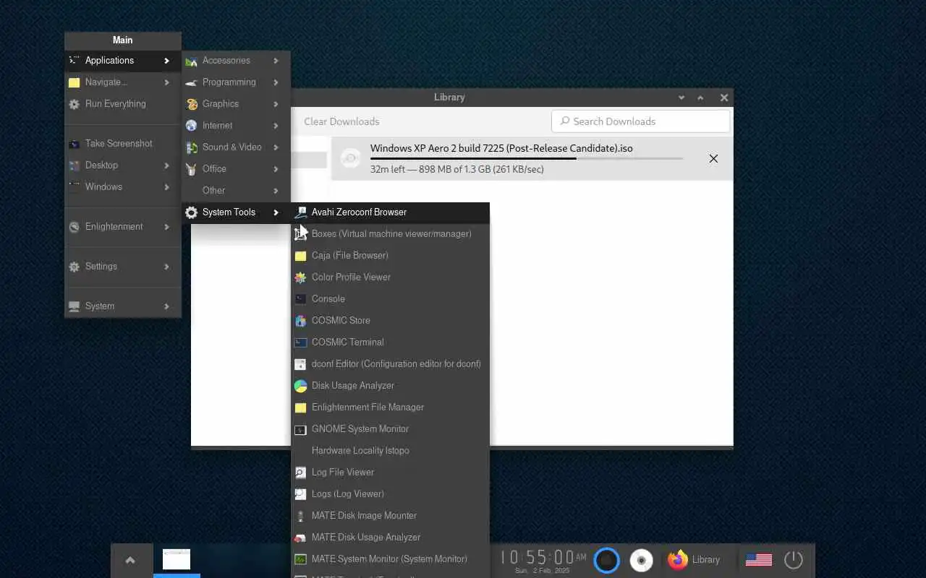
Task: Click the Caja file browser folder icon
Action: pyautogui.click(x=300, y=256)
